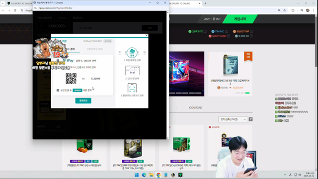Image resolution: width=318 pixels, height=179 pixels.
Task: Show hidden system tray icons
Action: coord(285,175)
